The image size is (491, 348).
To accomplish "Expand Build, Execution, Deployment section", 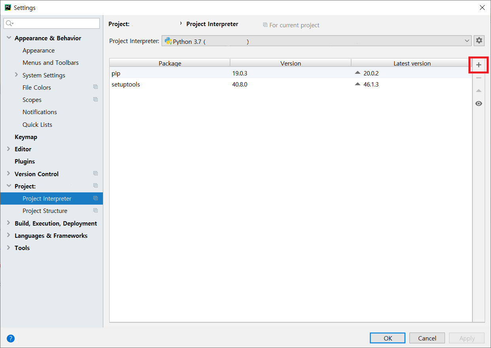I will point(9,223).
